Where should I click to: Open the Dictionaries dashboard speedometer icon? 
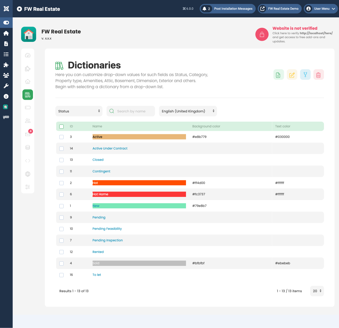click(28, 55)
